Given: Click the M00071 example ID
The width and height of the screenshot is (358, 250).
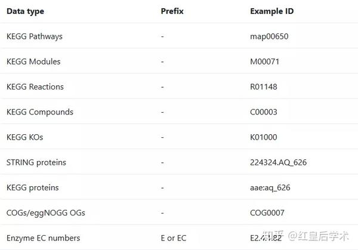Looking at the screenshot, I should [x=265, y=61].
